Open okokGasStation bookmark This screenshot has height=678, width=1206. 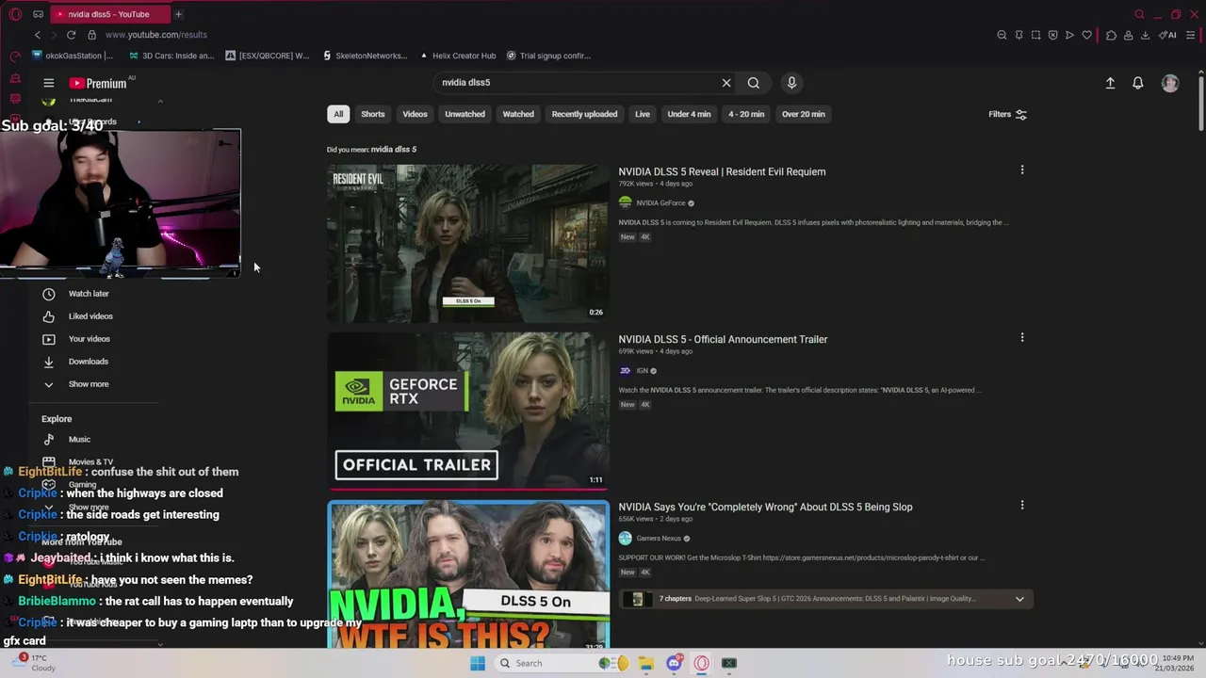coord(72,56)
